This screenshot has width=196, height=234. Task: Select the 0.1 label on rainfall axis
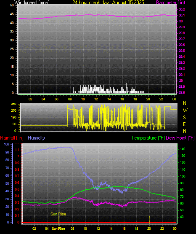17,216
